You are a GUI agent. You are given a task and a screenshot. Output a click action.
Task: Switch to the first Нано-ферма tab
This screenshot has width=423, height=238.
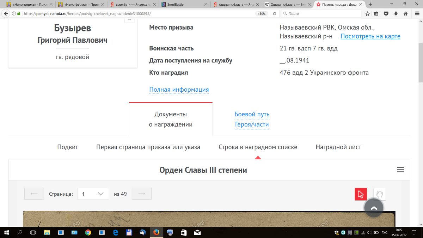click(29, 5)
